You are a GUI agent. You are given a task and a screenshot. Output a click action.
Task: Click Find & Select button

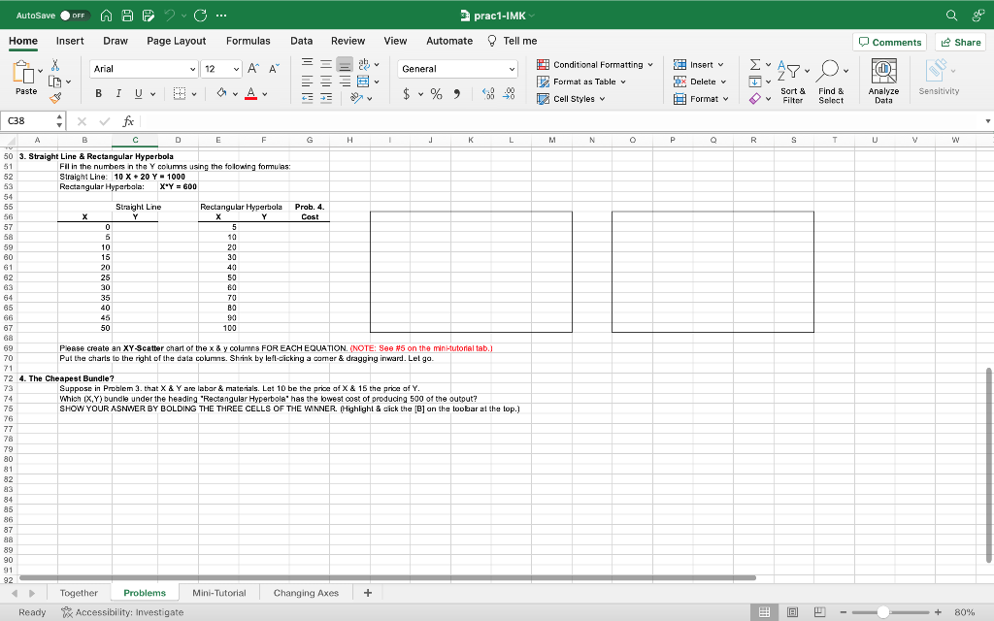click(x=831, y=81)
